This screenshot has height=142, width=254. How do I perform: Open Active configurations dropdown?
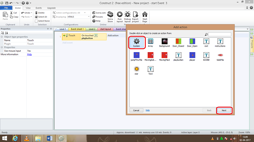pos(85,13)
